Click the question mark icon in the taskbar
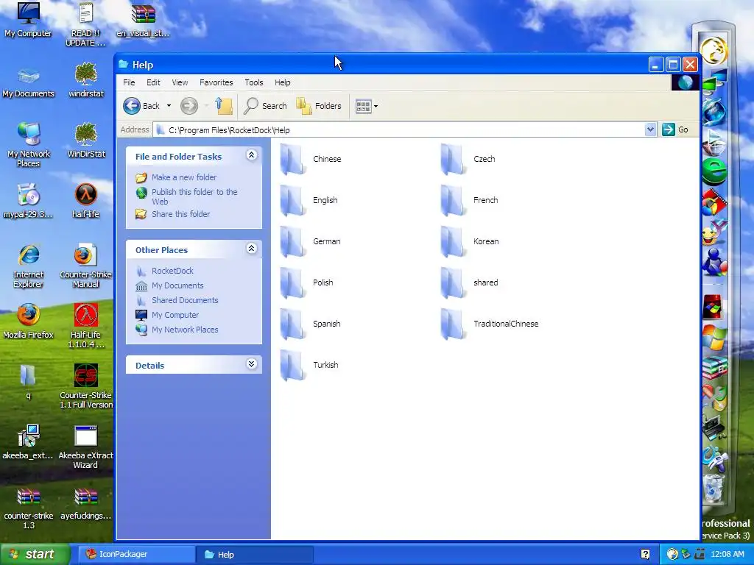This screenshot has height=565, width=754. click(645, 555)
